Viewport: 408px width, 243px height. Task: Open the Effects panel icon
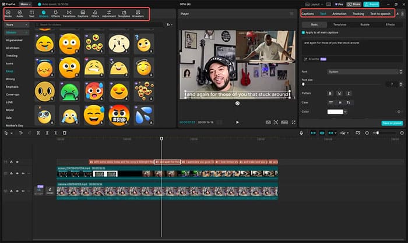(x=55, y=14)
